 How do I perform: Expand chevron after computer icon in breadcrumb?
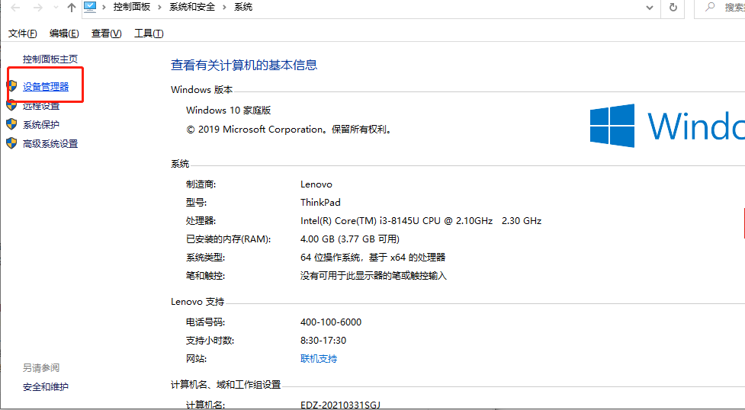104,7
